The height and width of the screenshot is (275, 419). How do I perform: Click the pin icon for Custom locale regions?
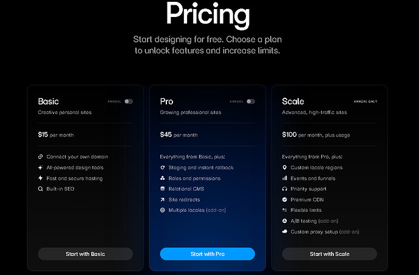[285, 168]
